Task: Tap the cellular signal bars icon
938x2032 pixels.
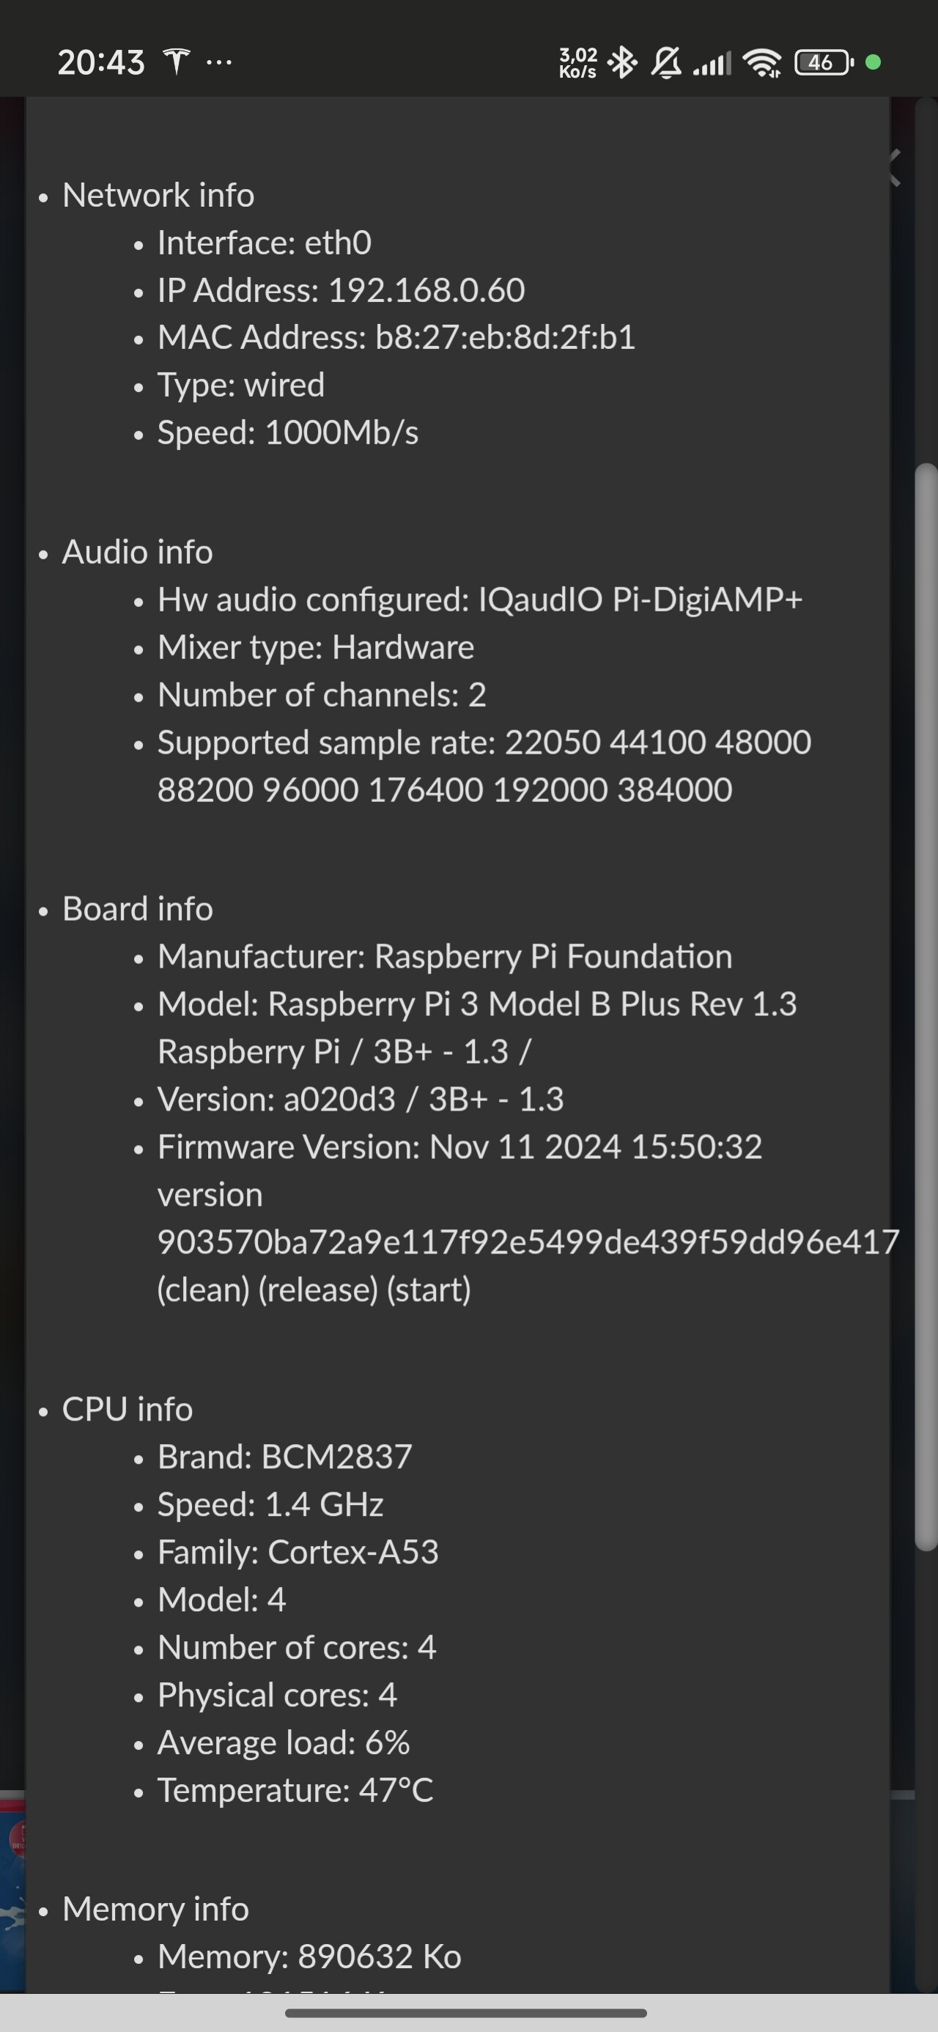Action: (712, 63)
